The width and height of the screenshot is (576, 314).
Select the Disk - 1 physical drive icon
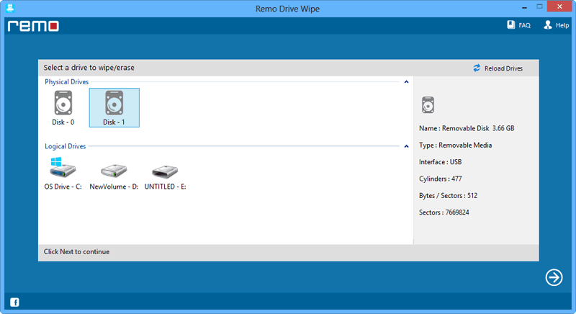tap(114, 103)
